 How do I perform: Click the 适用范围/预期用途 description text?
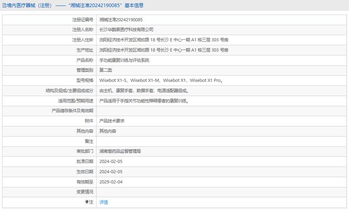point(144,101)
